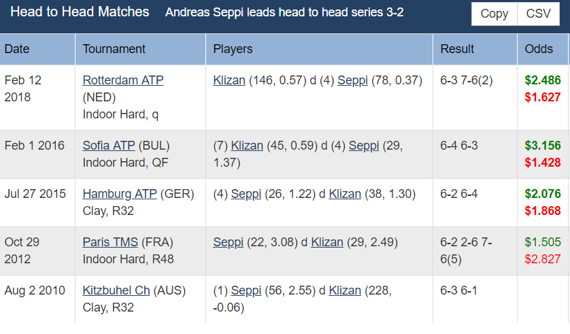Viewport: 570px width, 334px height.
Task: Click Seppi link in the Paris row
Action: [229, 242]
